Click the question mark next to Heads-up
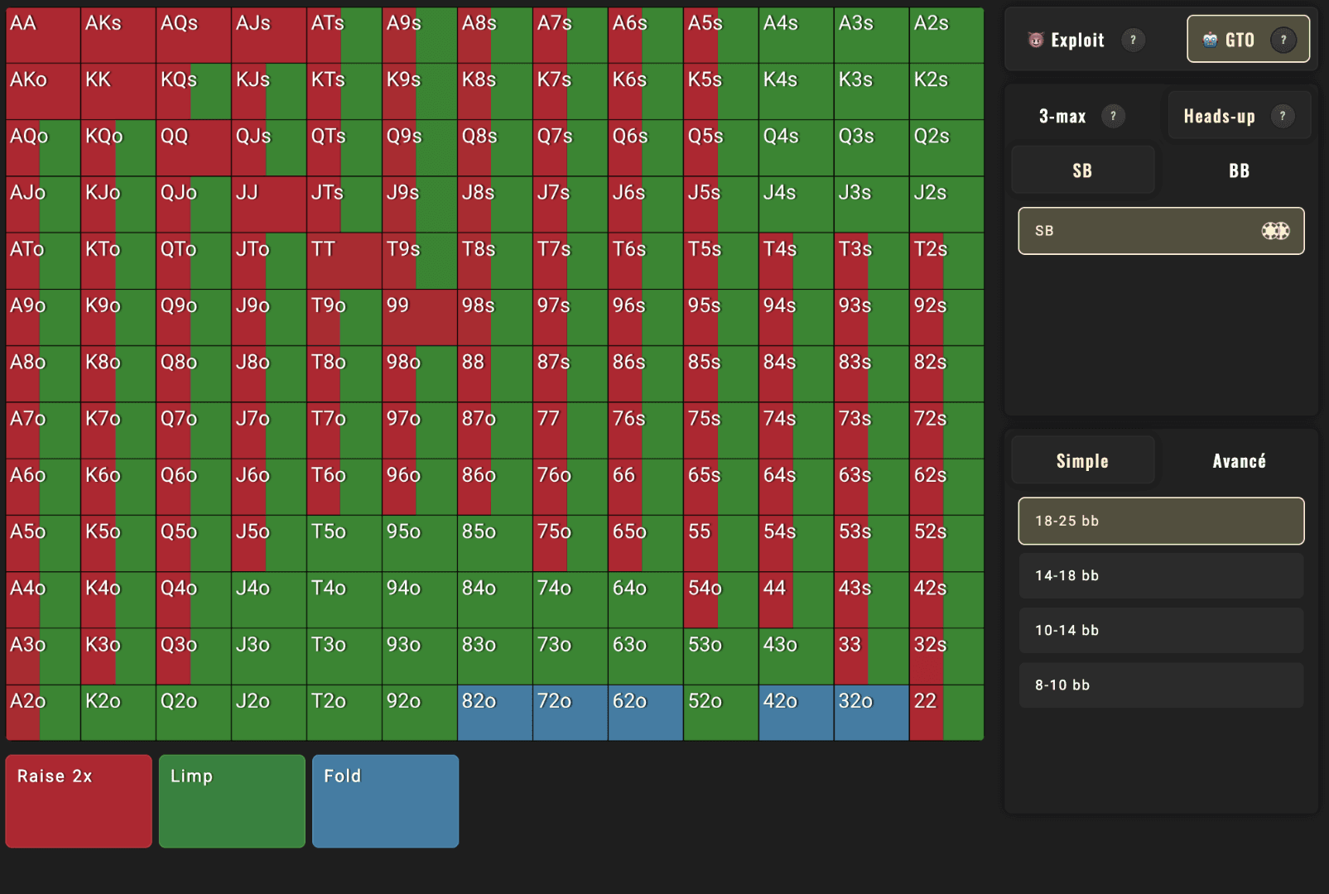 [x=1283, y=116]
